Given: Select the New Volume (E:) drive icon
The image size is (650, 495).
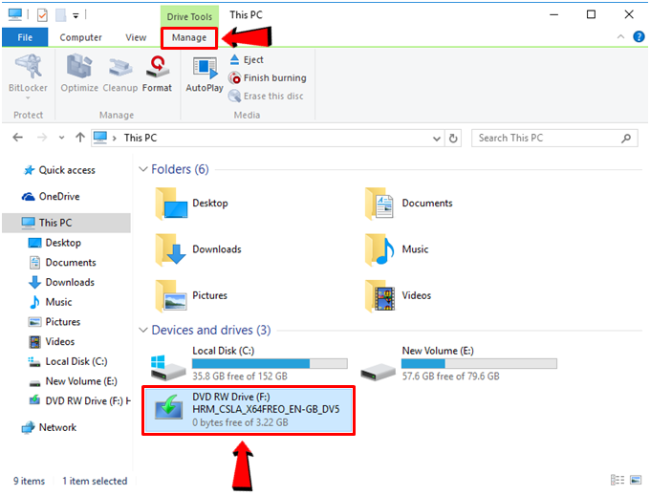Looking at the screenshot, I should point(378,371).
